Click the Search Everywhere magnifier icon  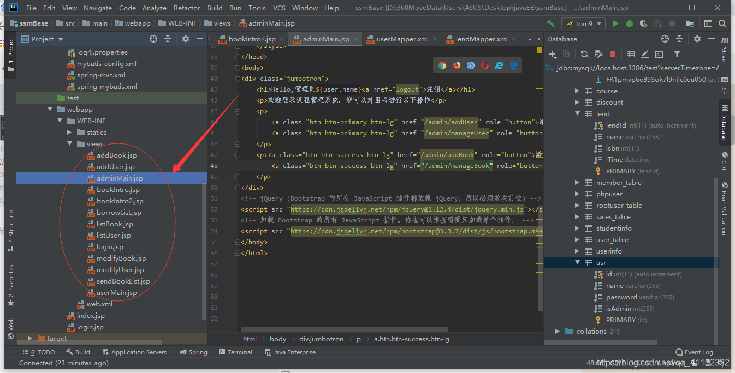[x=723, y=23]
